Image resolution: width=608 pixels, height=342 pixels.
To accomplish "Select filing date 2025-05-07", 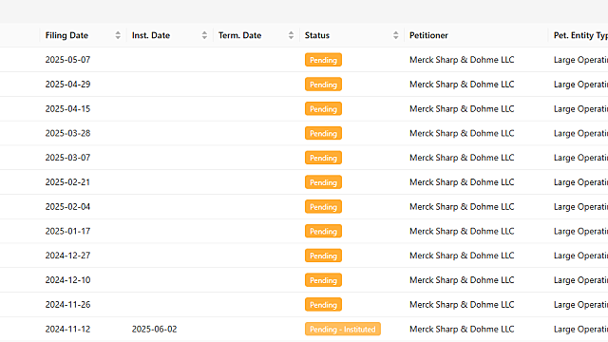I will pos(67,60).
